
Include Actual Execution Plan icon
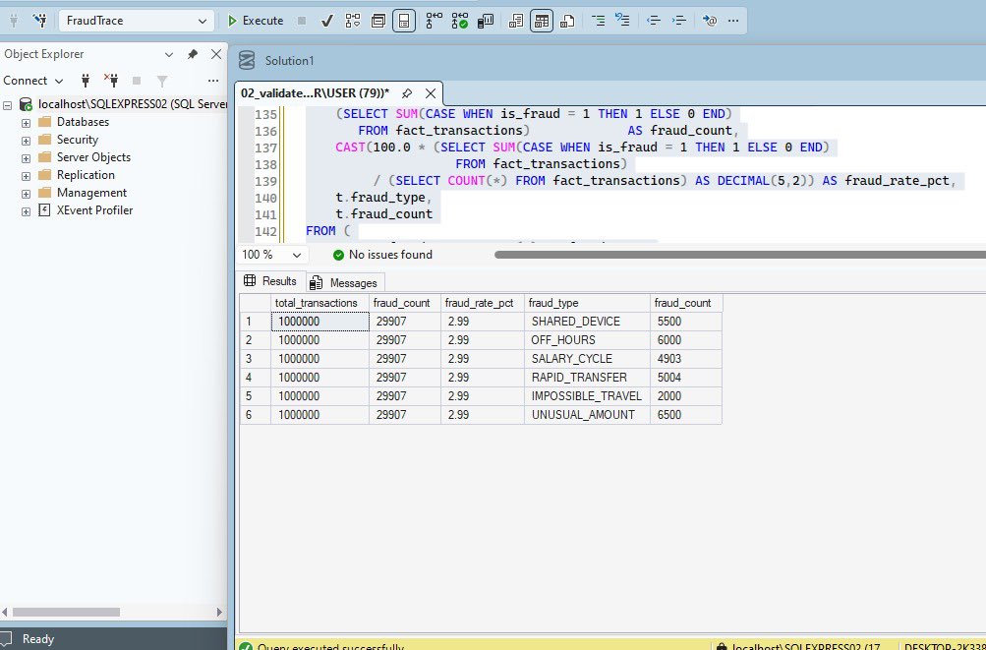(x=434, y=21)
